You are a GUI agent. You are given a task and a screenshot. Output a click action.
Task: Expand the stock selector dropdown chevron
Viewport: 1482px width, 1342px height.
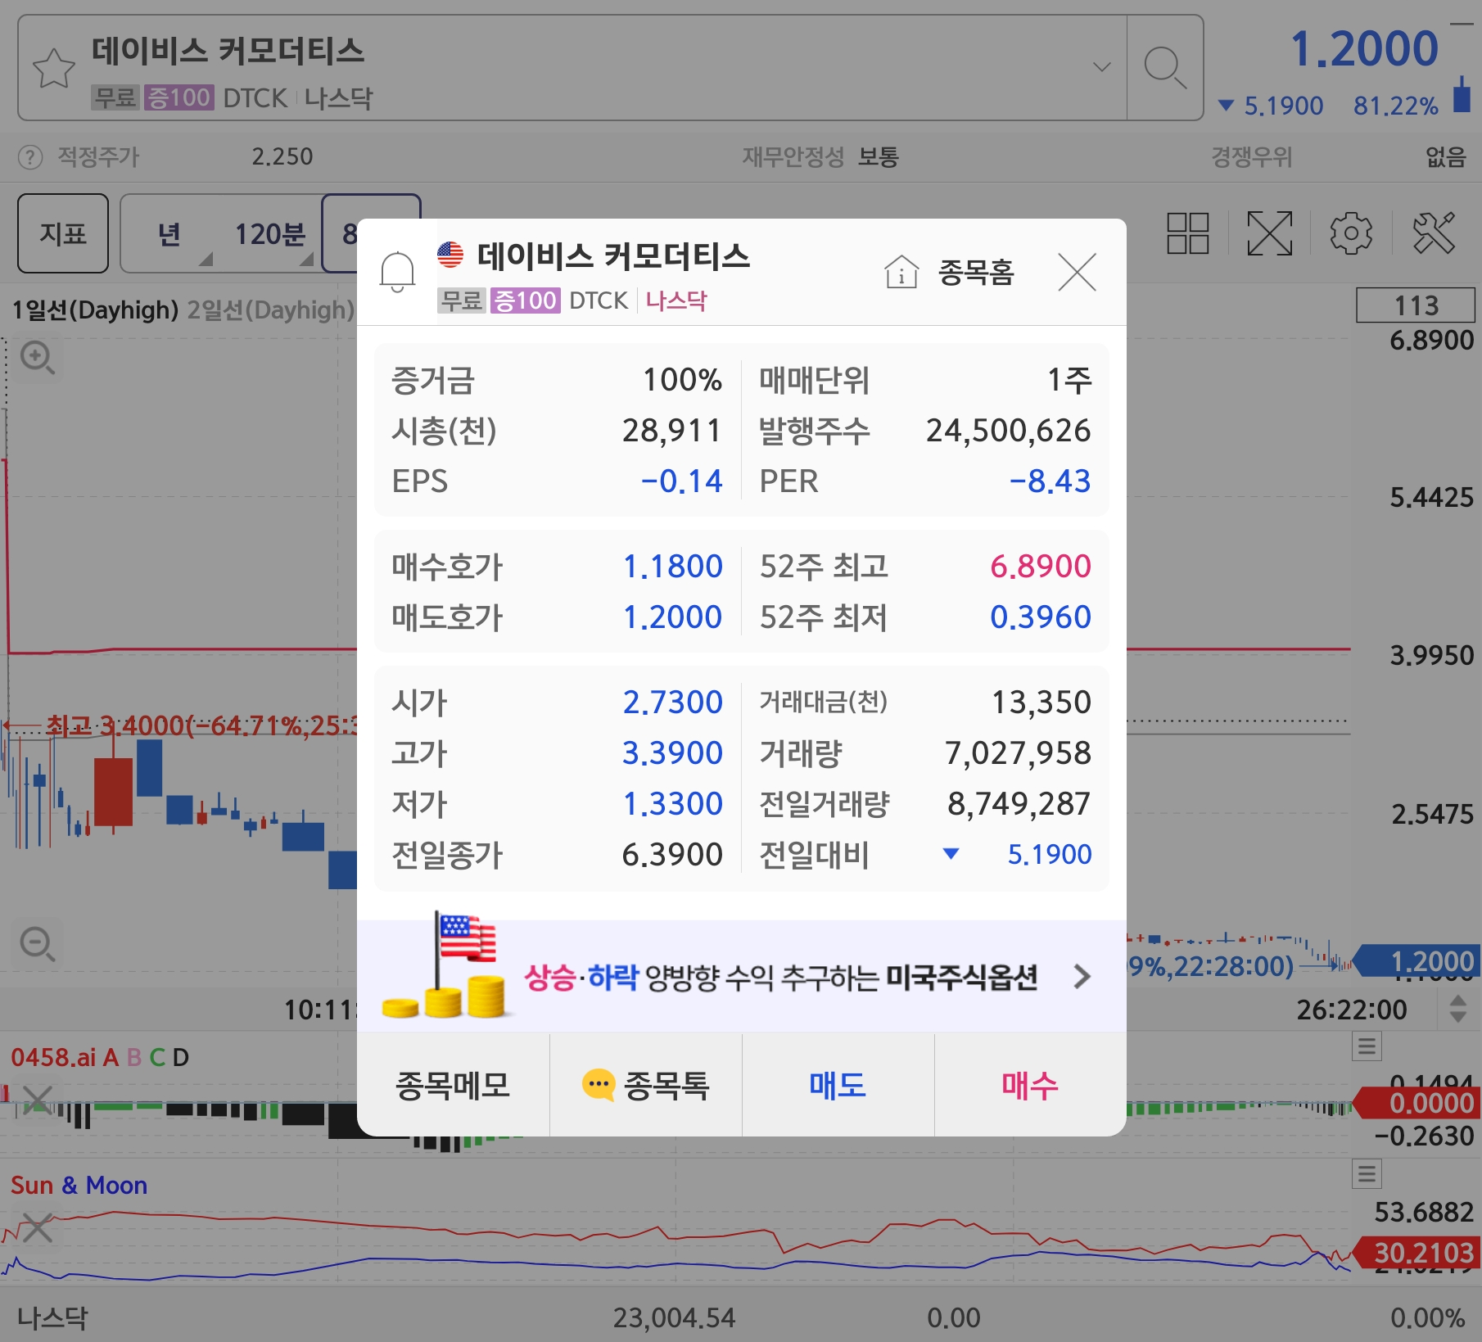click(x=1102, y=66)
